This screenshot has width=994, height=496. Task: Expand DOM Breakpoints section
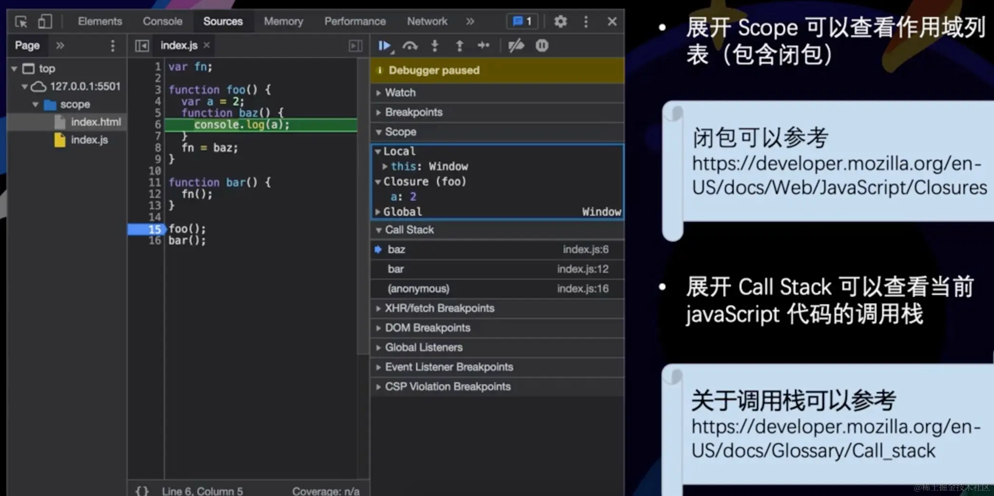(497, 328)
